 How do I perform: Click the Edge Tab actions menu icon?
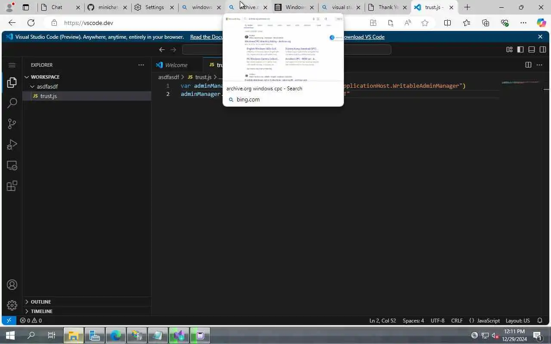(26, 7)
